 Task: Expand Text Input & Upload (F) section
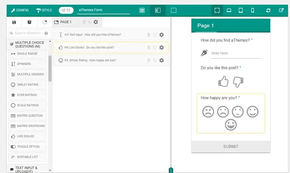point(27,169)
